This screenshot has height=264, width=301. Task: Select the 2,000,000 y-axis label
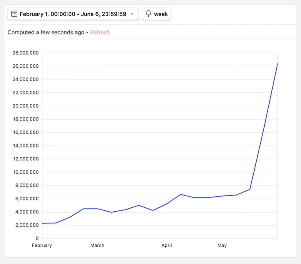point(27,225)
